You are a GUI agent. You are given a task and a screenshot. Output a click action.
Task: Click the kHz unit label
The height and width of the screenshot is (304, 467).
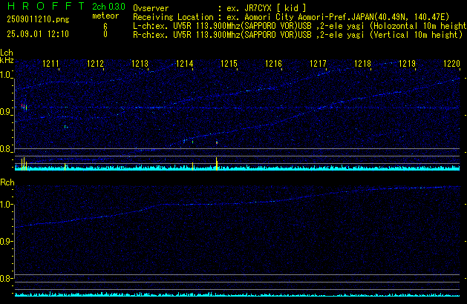click(7, 60)
